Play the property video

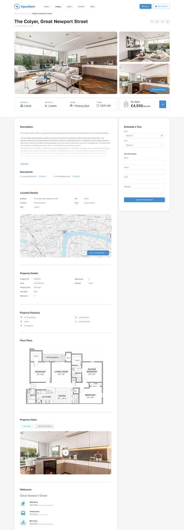point(66,453)
